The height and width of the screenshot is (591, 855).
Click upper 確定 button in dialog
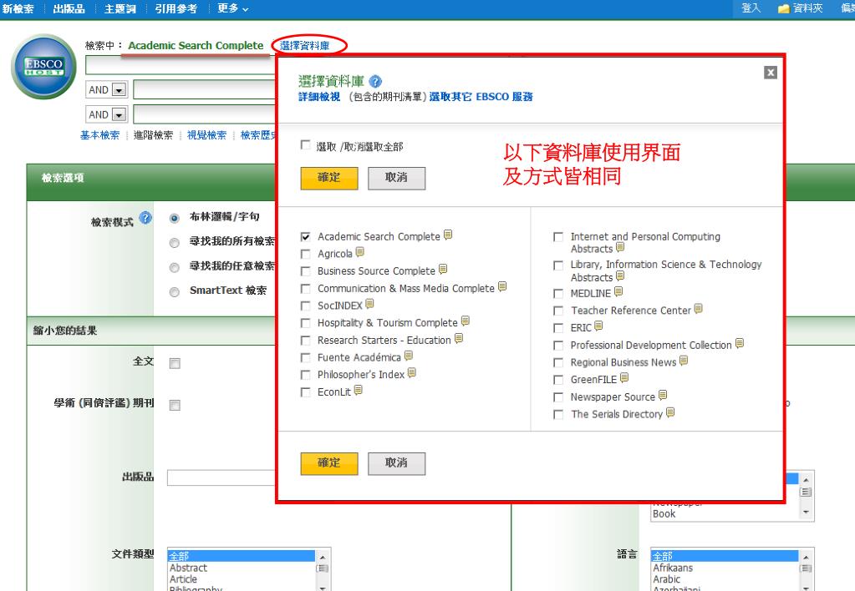coord(329,178)
